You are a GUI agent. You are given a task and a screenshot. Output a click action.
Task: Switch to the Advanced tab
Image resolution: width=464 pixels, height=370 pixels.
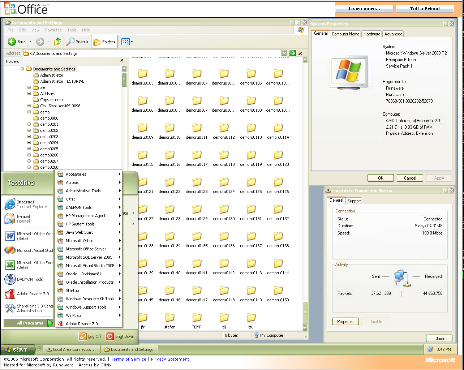393,34
